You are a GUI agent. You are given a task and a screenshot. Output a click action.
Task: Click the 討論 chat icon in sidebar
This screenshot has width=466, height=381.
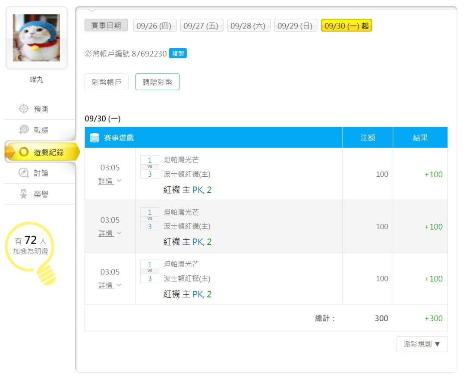(x=23, y=173)
